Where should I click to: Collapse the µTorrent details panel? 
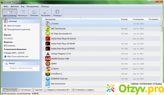click(38, 21)
